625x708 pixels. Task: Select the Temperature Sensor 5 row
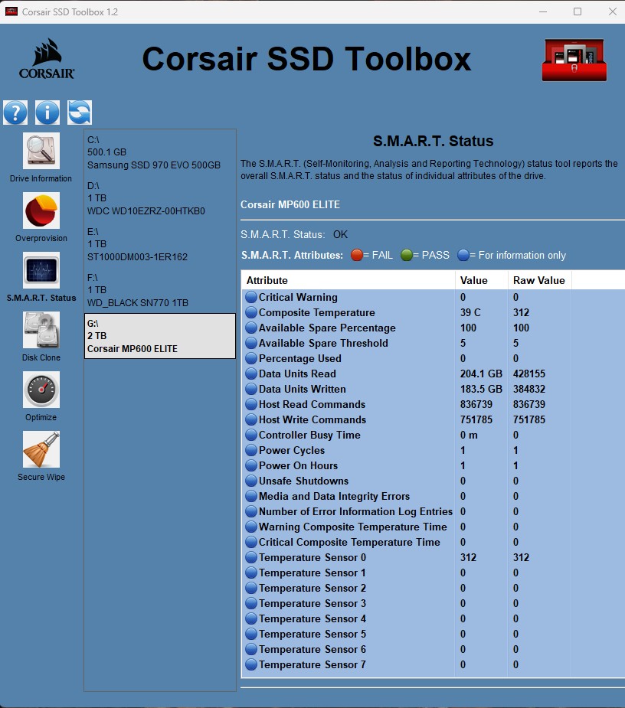point(433,635)
